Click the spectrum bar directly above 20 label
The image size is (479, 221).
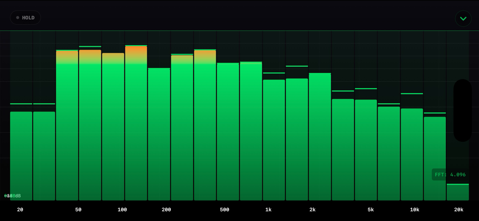[x=21, y=156]
